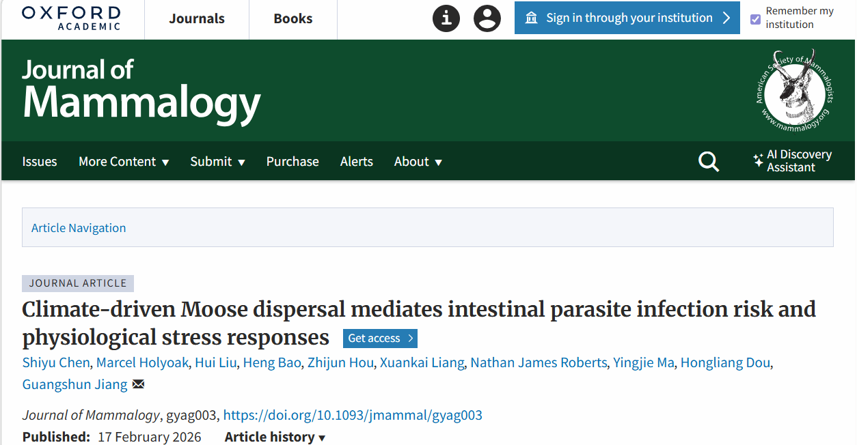Switch to the Books tab
This screenshot has height=445, width=857.
[293, 18]
